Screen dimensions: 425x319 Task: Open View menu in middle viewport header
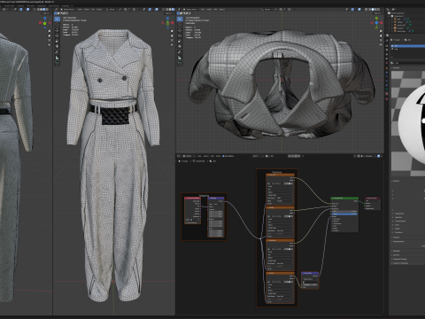(x=81, y=10)
